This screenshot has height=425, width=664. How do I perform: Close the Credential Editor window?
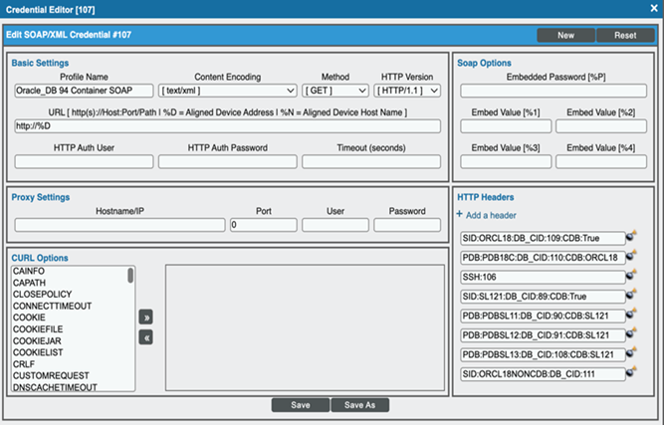pyautogui.click(x=654, y=8)
